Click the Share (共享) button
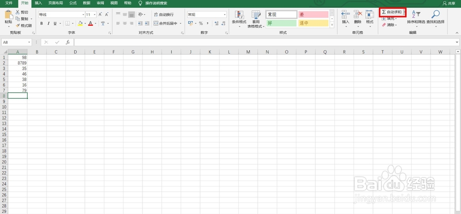This screenshot has width=461, height=214. (x=449, y=3)
